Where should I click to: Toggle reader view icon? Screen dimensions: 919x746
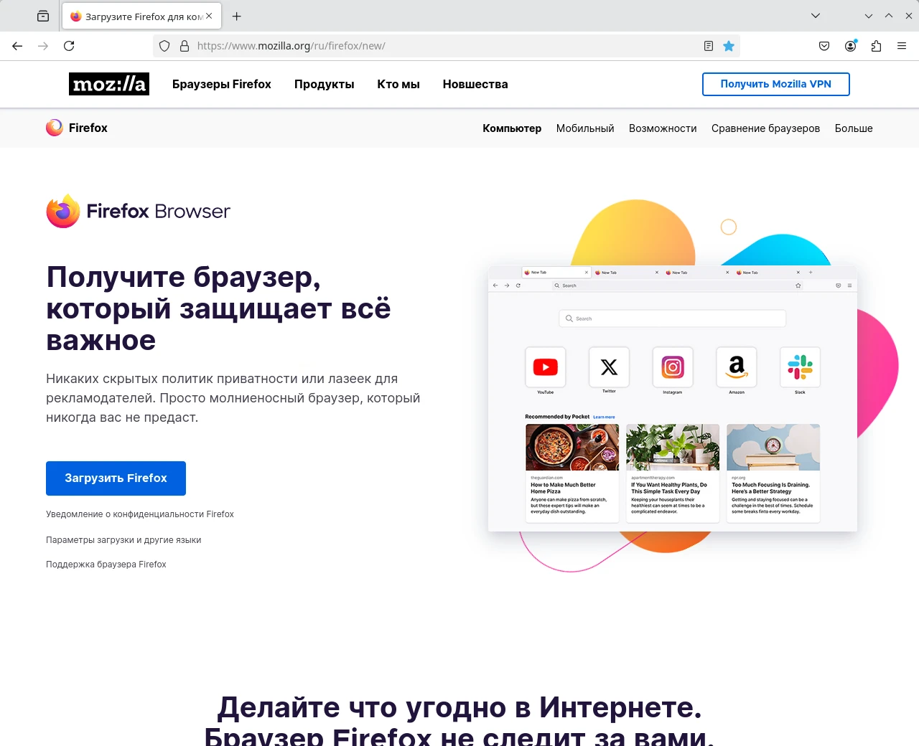click(x=709, y=46)
